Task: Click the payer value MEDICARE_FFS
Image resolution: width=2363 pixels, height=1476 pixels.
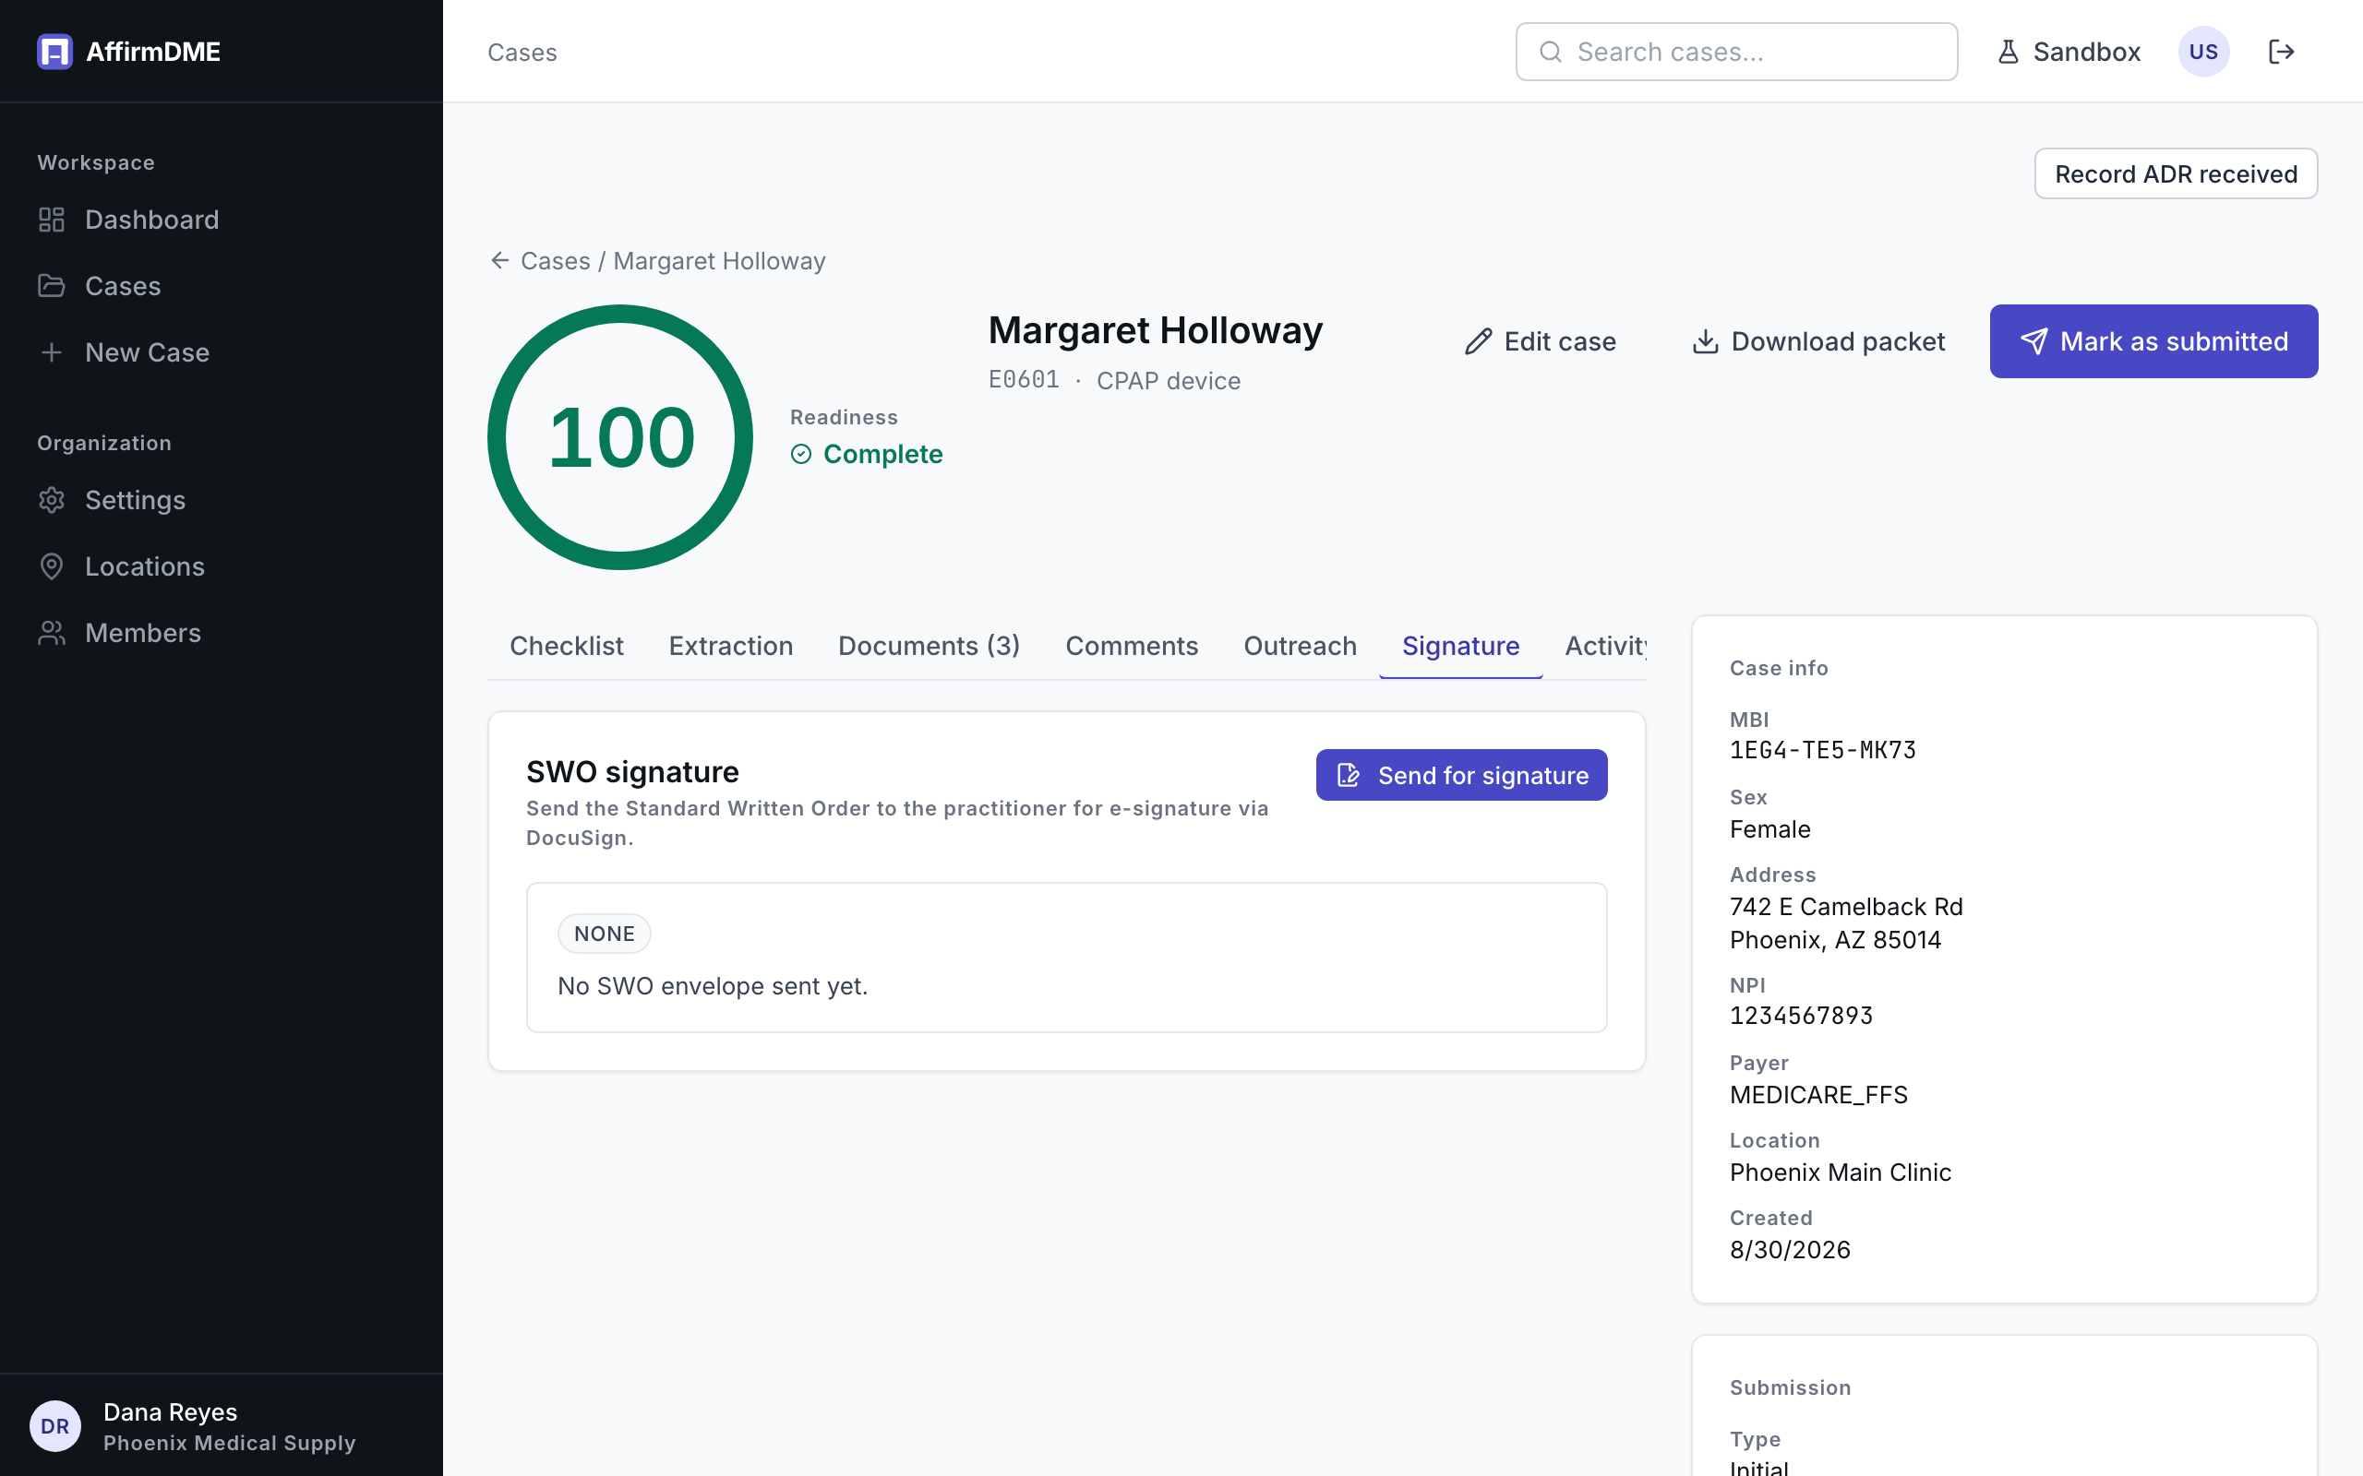Action: coord(1818,1094)
